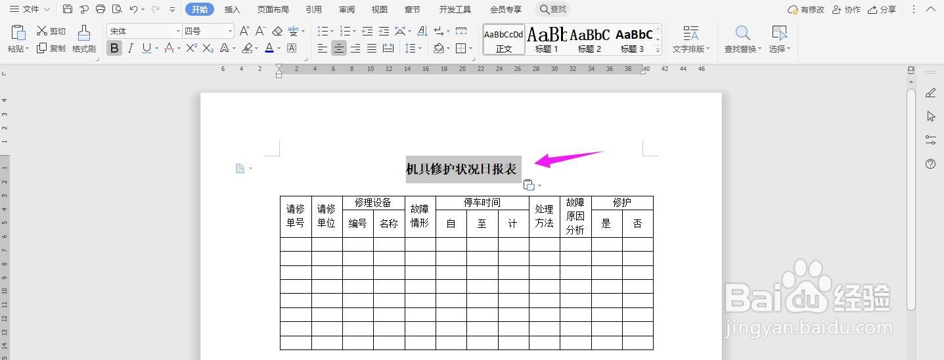Click the Paste clipboard icon
The width and height of the screenshot is (944, 360).
pos(18,33)
